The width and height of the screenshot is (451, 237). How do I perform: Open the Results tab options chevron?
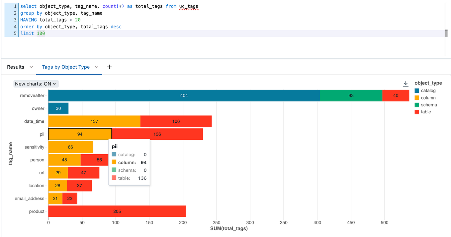[31, 67]
